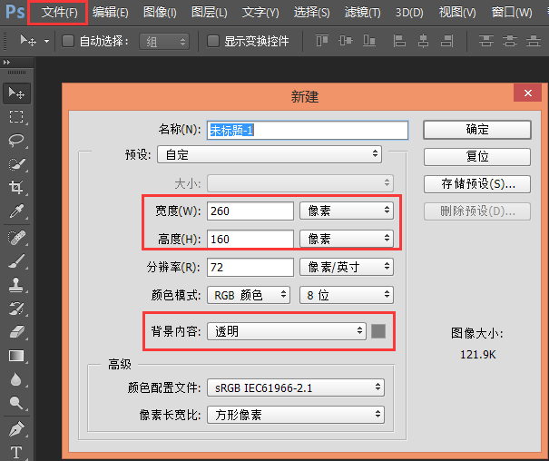Click the 宽度 width input field
Viewport: 549px width, 461px height.
pos(250,211)
